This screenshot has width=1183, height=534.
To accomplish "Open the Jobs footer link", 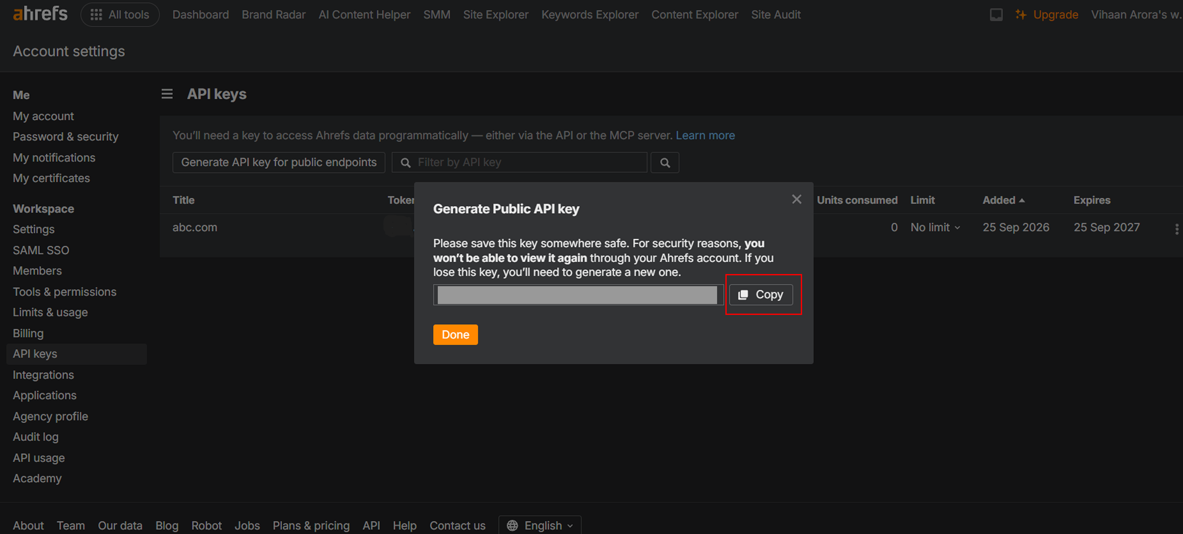I will 247,526.
